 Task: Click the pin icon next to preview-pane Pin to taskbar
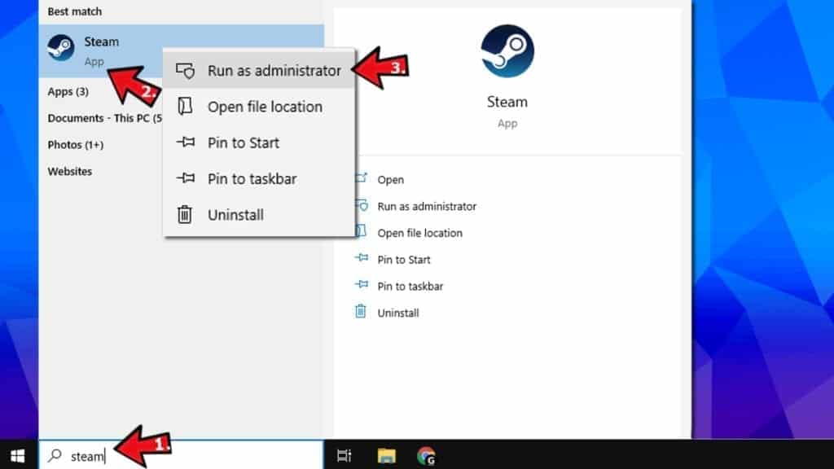click(361, 284)
